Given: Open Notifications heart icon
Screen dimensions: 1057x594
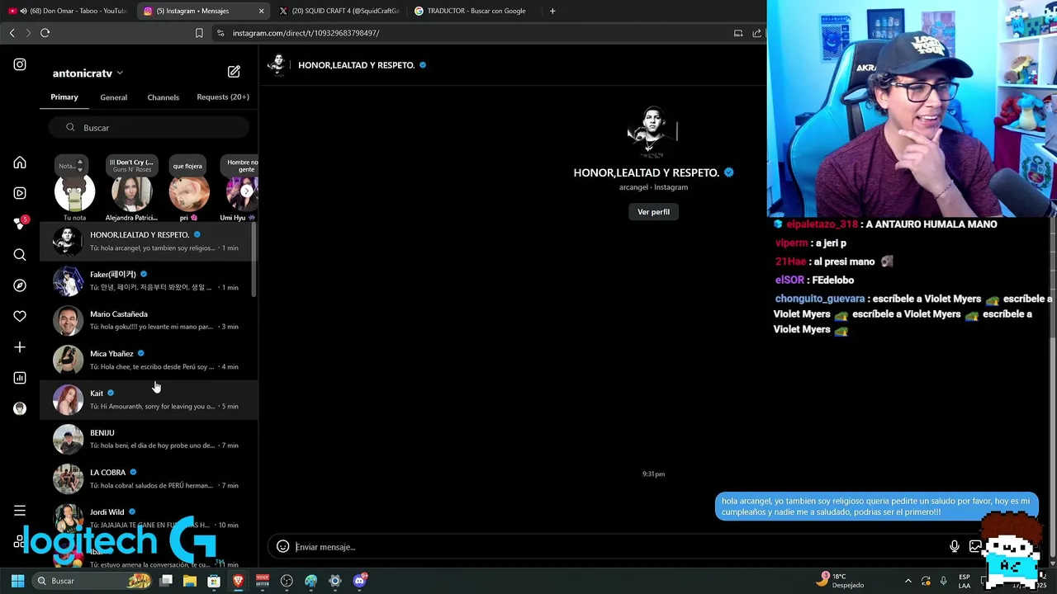Looking at the screenshot, I should (x=20, y=316).
